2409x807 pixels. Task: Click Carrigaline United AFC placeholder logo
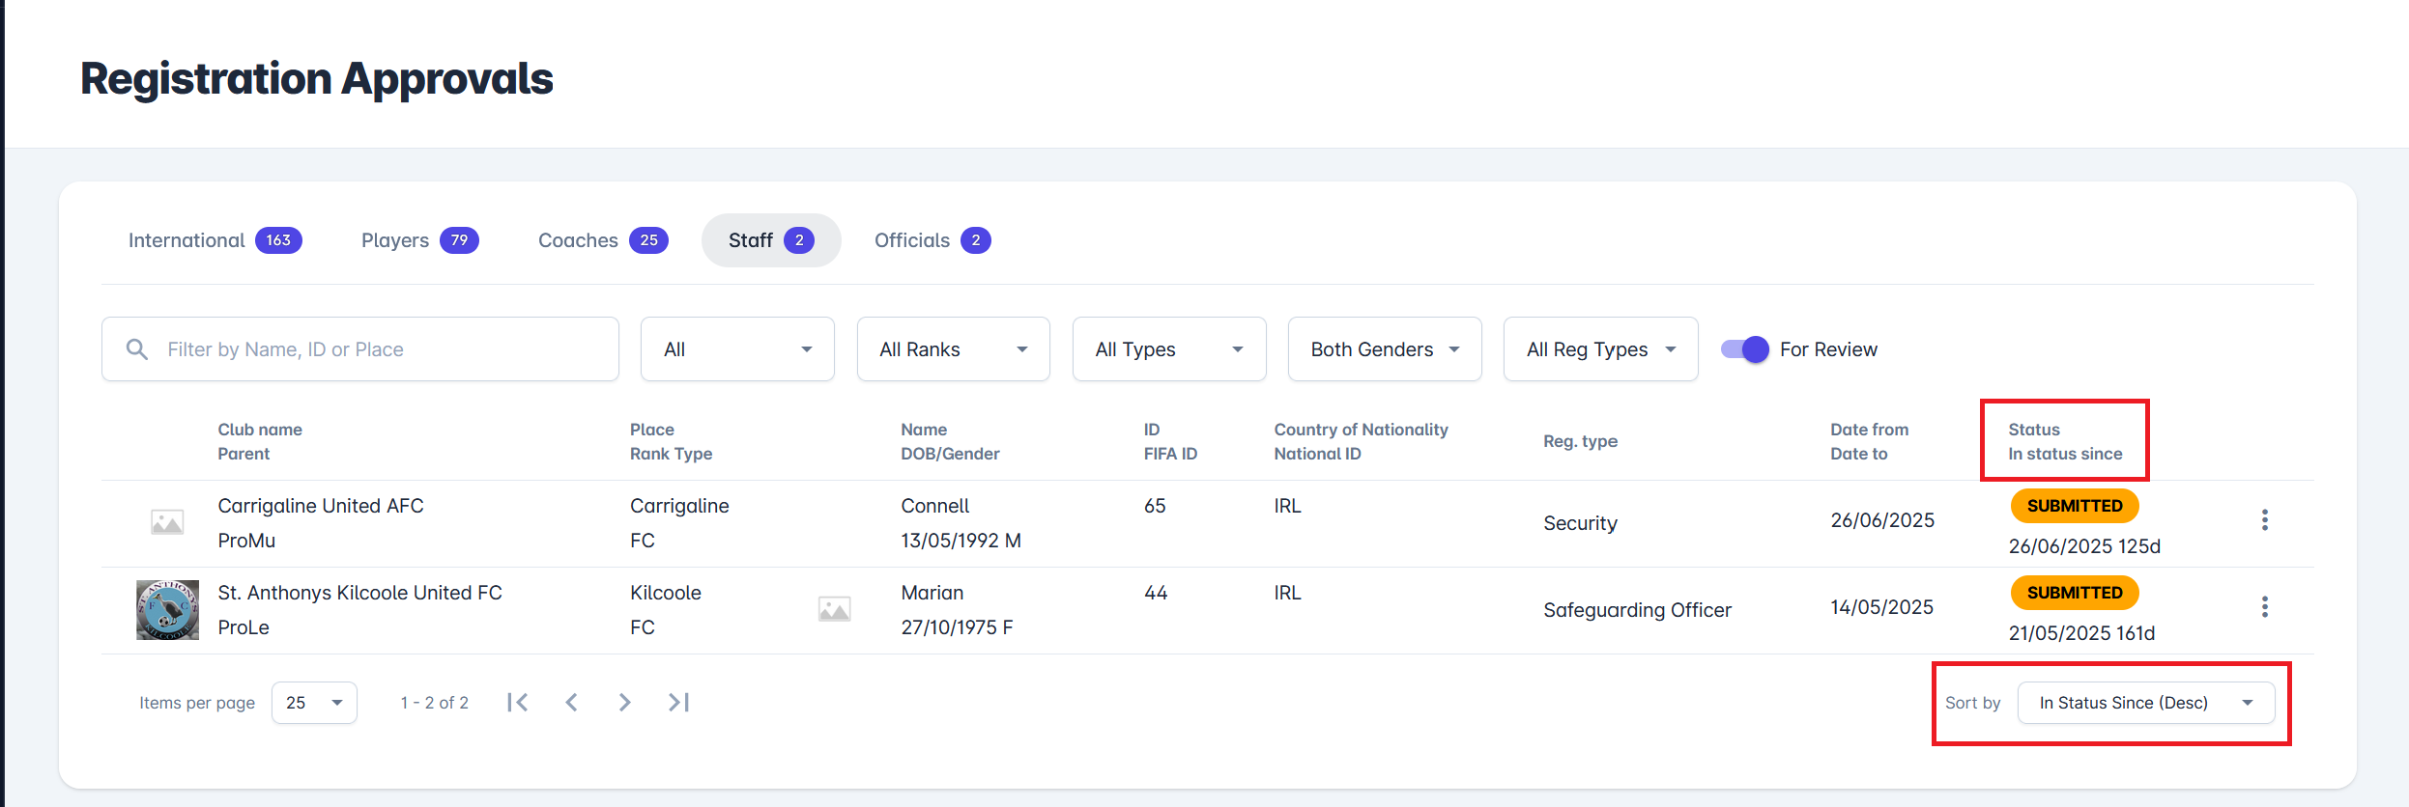click(167, 522)
